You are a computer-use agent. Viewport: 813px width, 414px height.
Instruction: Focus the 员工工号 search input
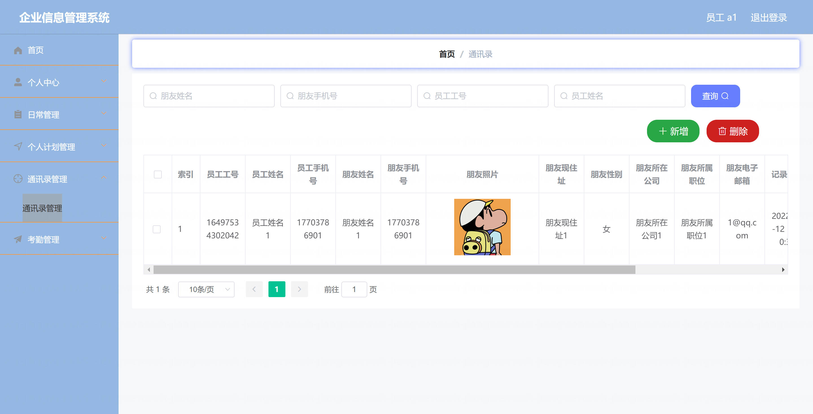(482, 96)
